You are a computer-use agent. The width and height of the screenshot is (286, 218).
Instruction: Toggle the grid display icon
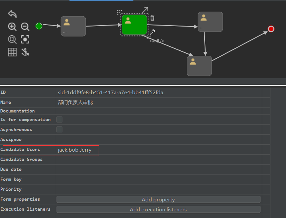coord(12,52)
